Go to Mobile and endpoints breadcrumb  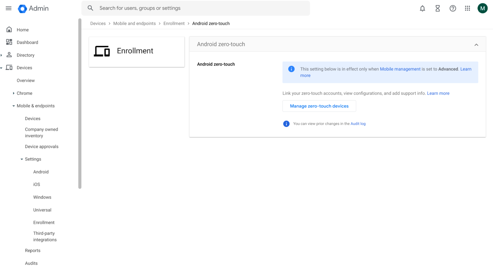134,23
